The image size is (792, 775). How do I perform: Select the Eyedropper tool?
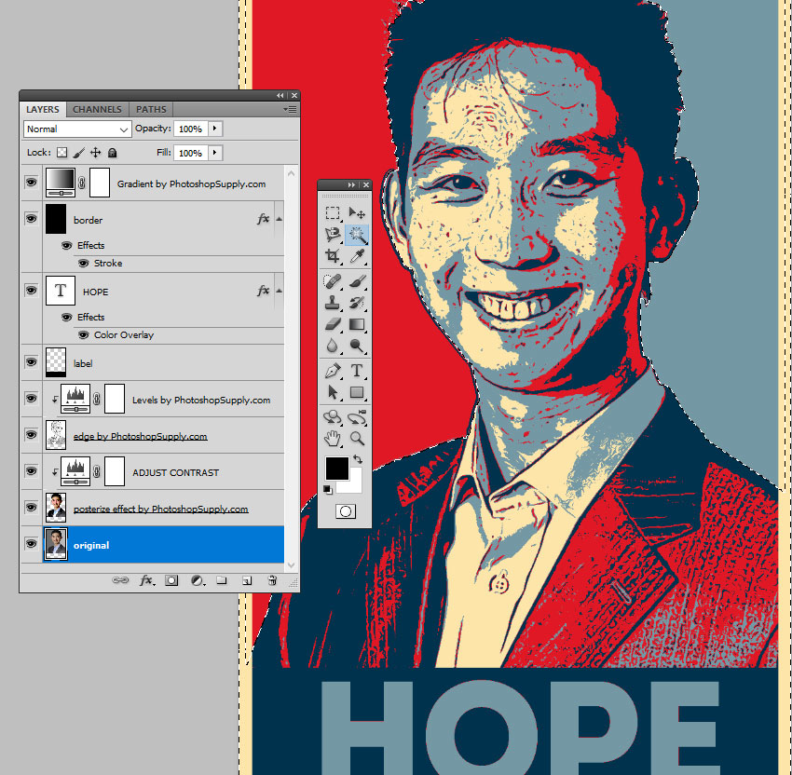(357, 256)
